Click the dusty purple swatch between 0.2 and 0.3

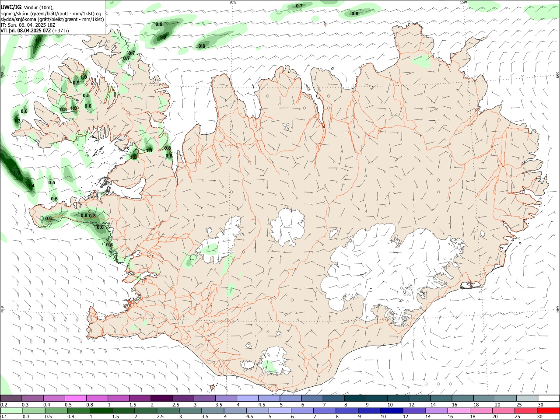pos(11,399)
